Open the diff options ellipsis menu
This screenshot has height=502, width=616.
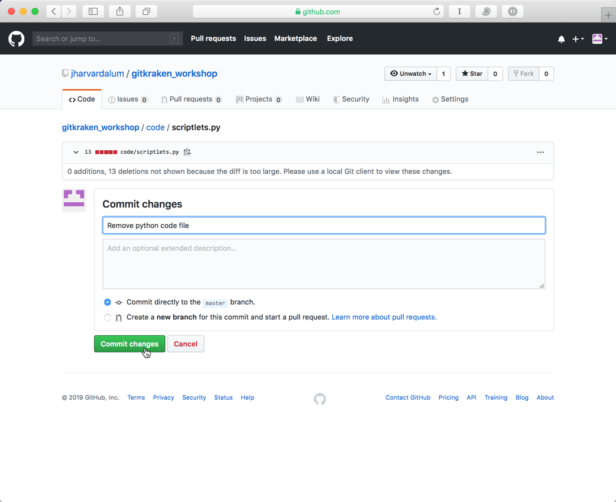[540, 152]
